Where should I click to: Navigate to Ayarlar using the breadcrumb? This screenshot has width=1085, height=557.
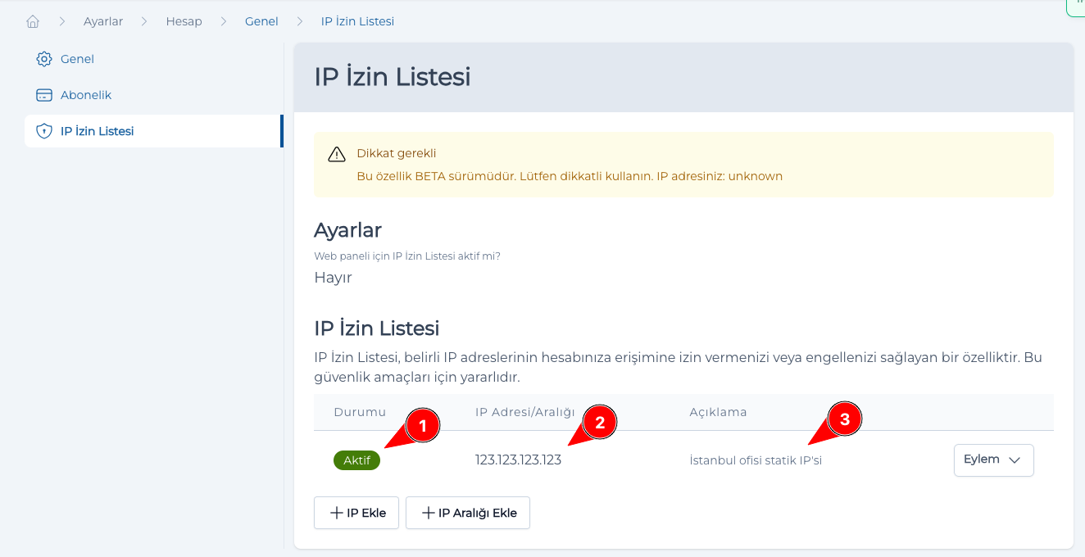103,20
